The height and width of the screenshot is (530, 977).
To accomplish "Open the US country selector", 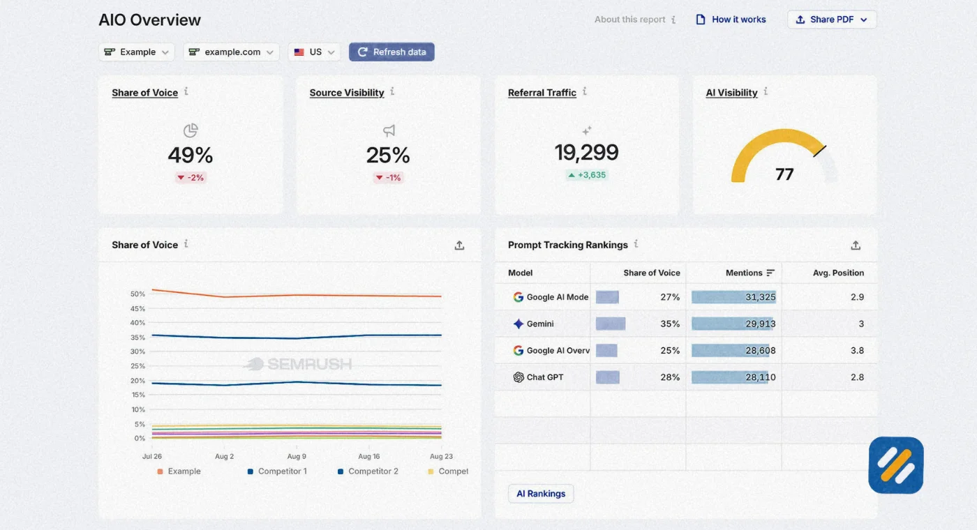I will click(x=314, y=52).
